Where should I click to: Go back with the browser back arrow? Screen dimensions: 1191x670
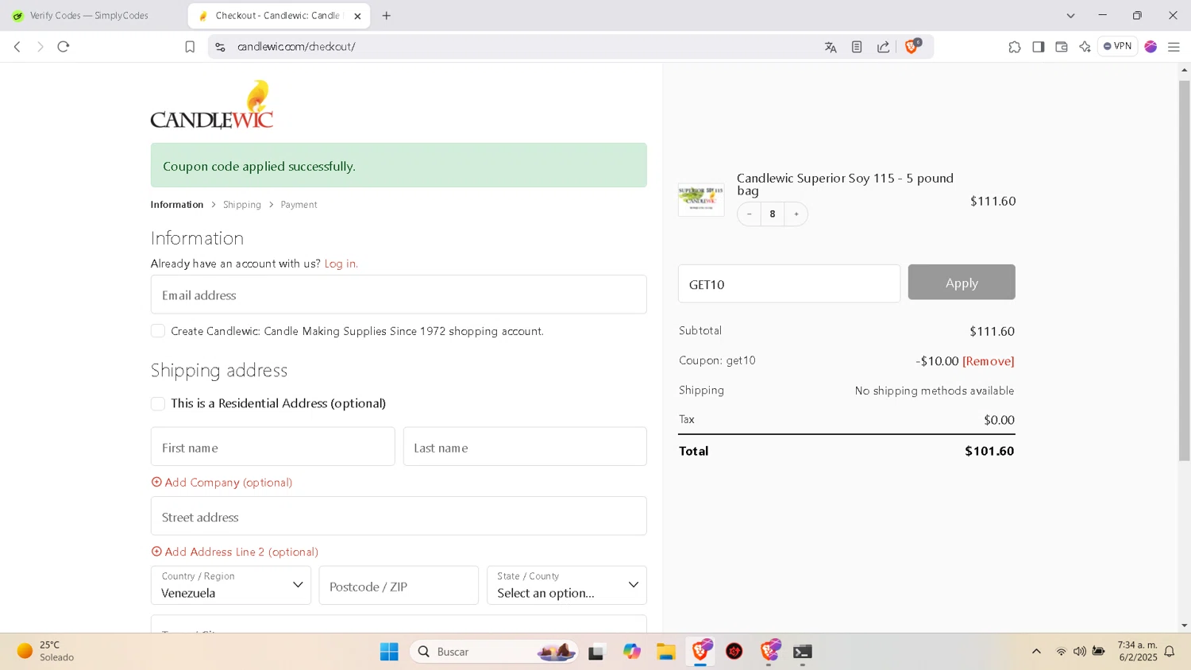(x=17, y=47)
